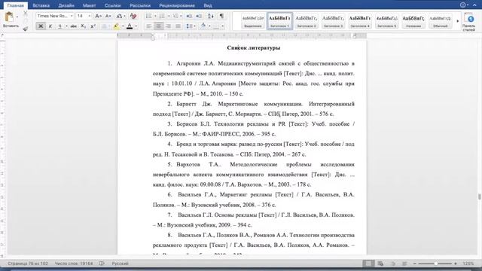The width and height of the screenshot is (482, 271).
Task: Click the Cut scissors icon
Action: pyautogui.click(x=26, y=14)
